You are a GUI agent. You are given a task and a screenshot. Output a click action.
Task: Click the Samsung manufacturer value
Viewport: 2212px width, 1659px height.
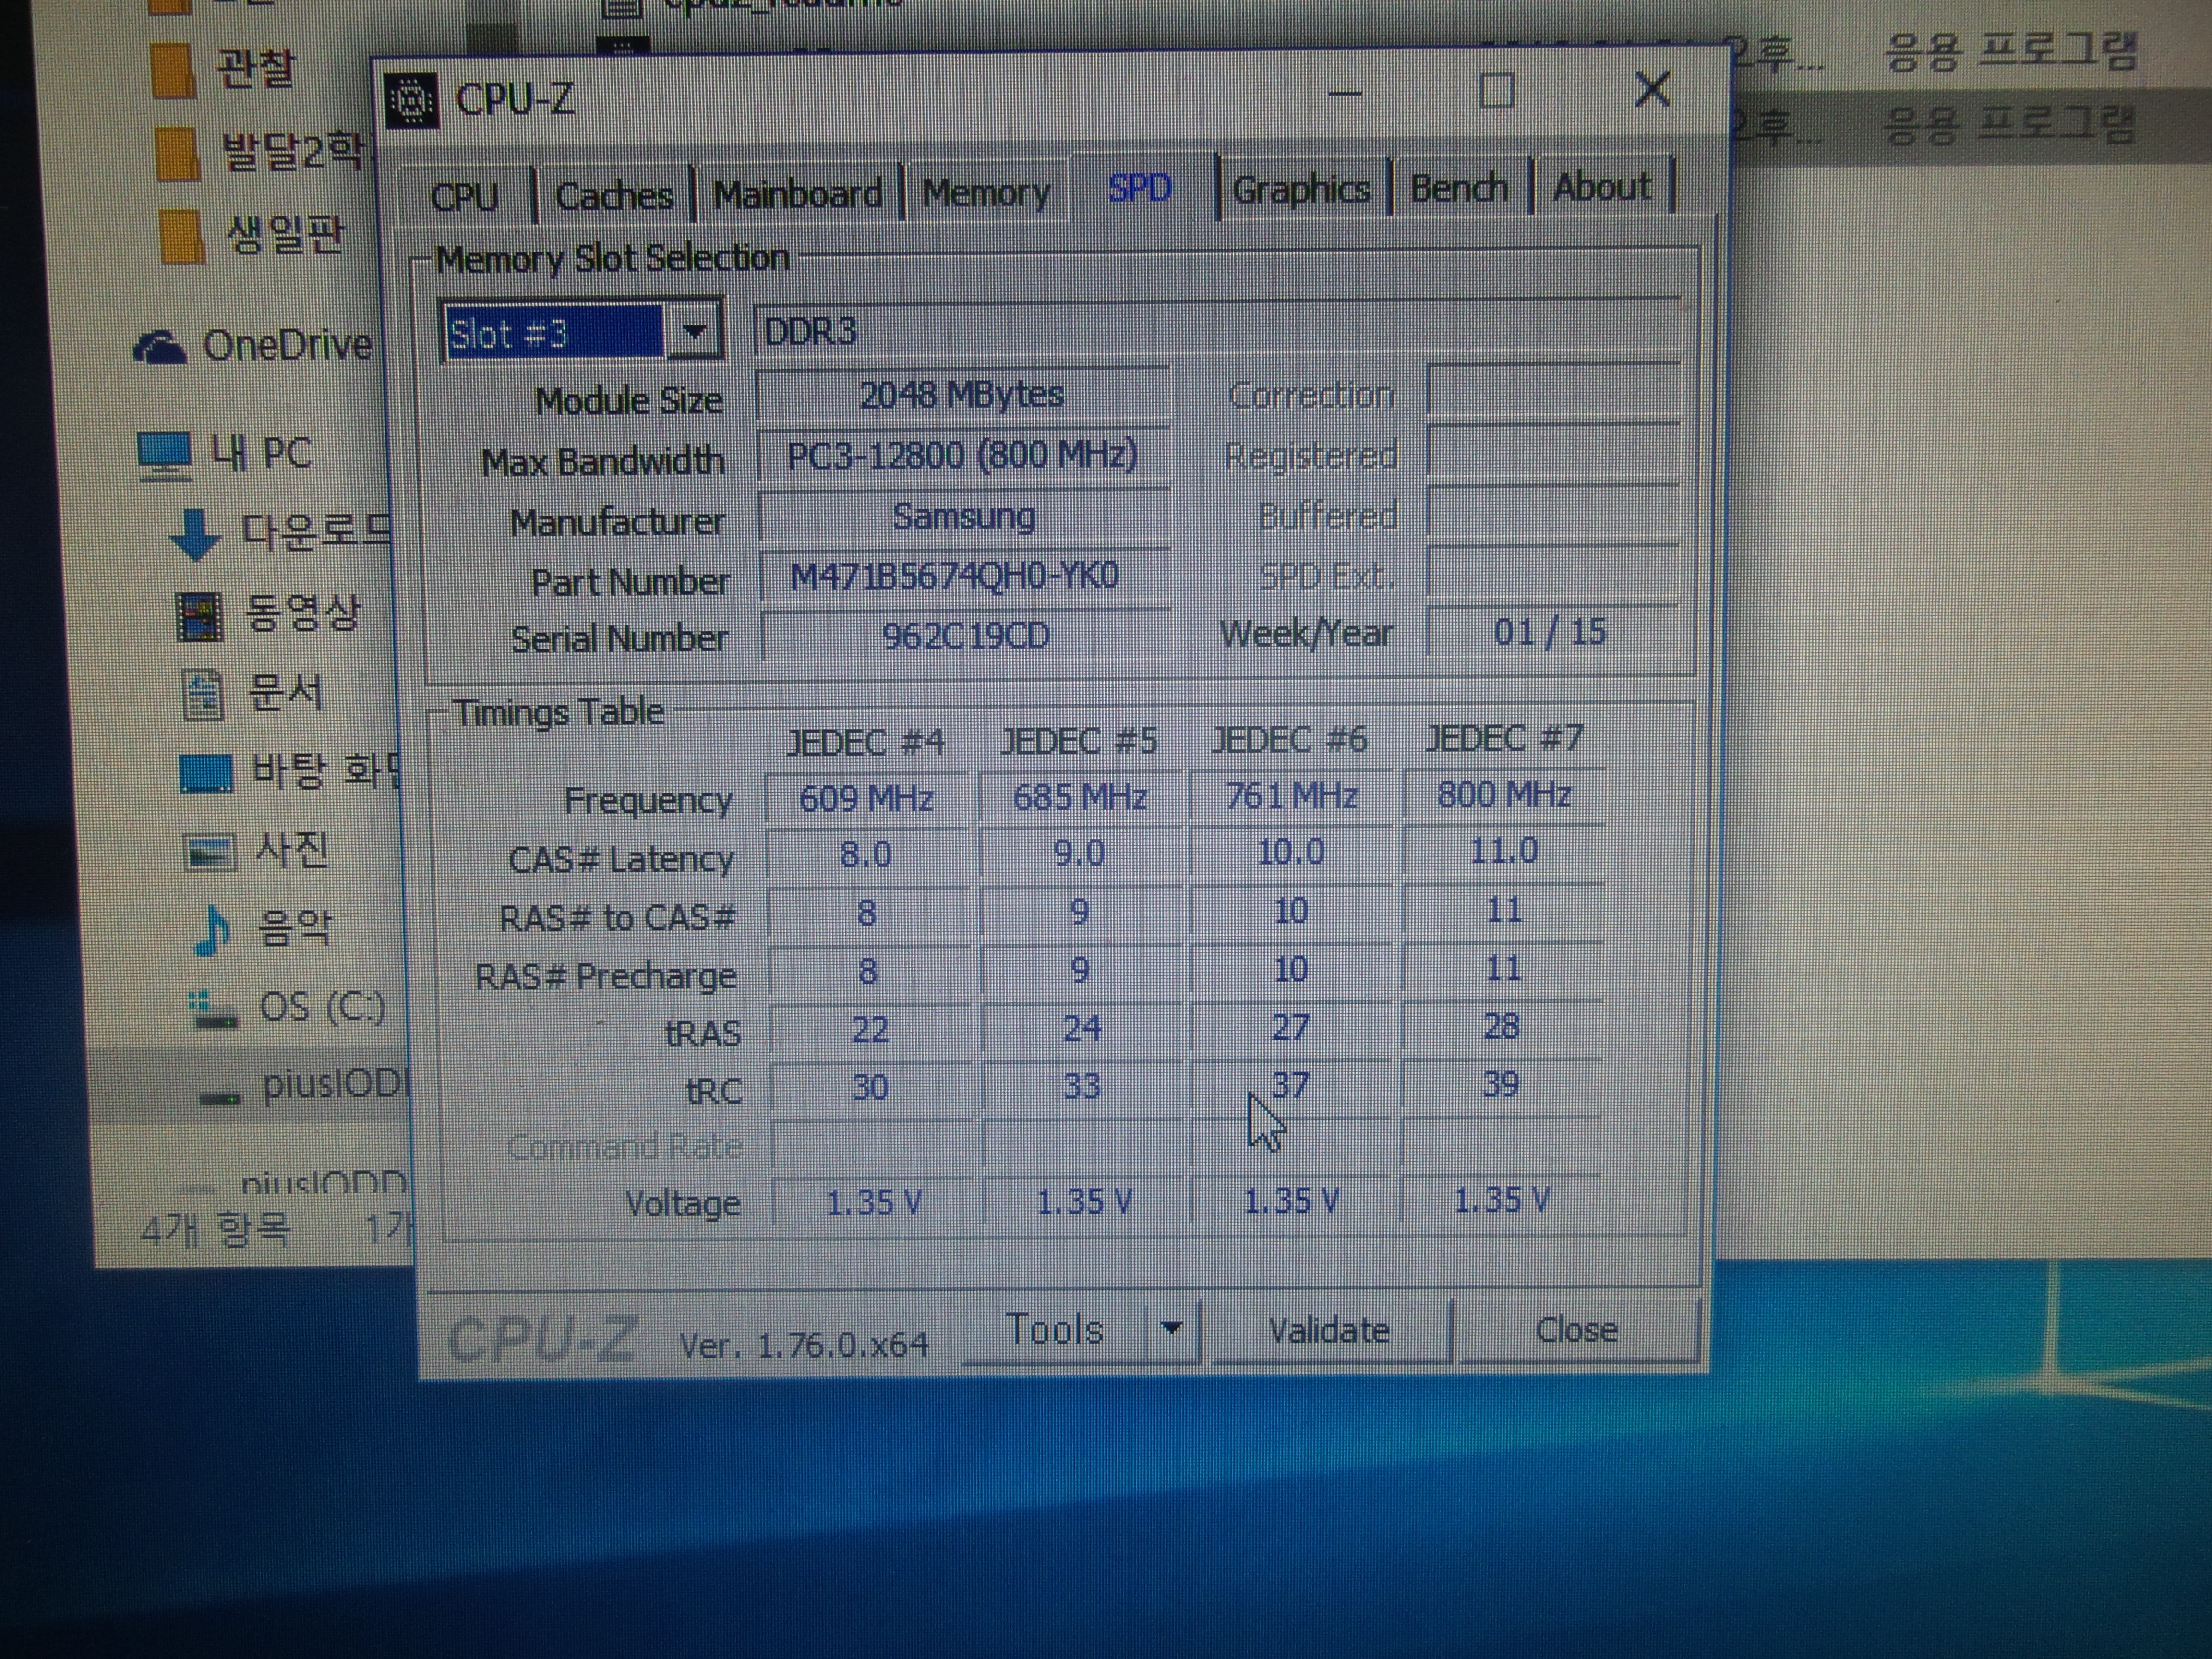[964, 517]
